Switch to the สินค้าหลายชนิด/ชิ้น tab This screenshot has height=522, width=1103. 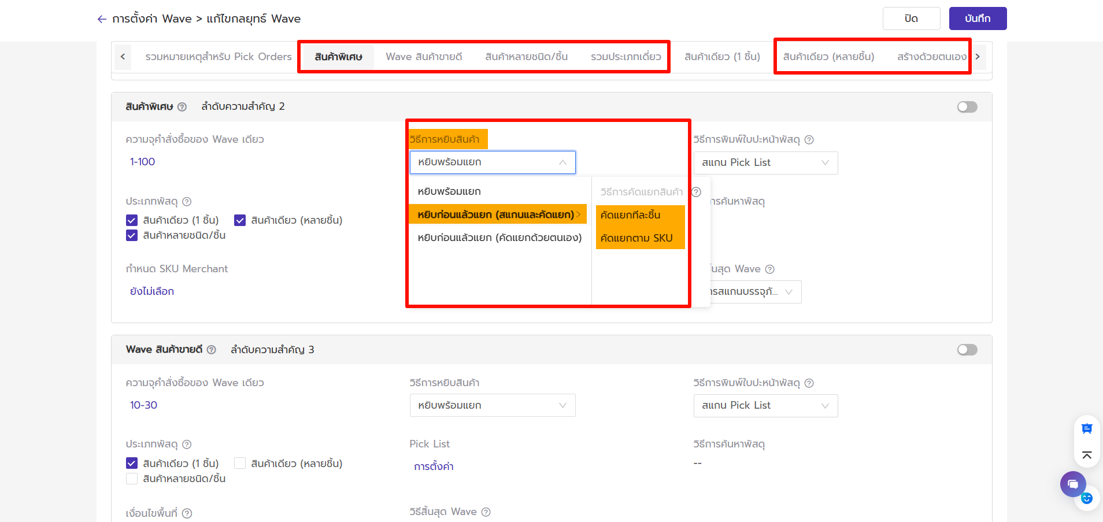click(x=526, y=57)
